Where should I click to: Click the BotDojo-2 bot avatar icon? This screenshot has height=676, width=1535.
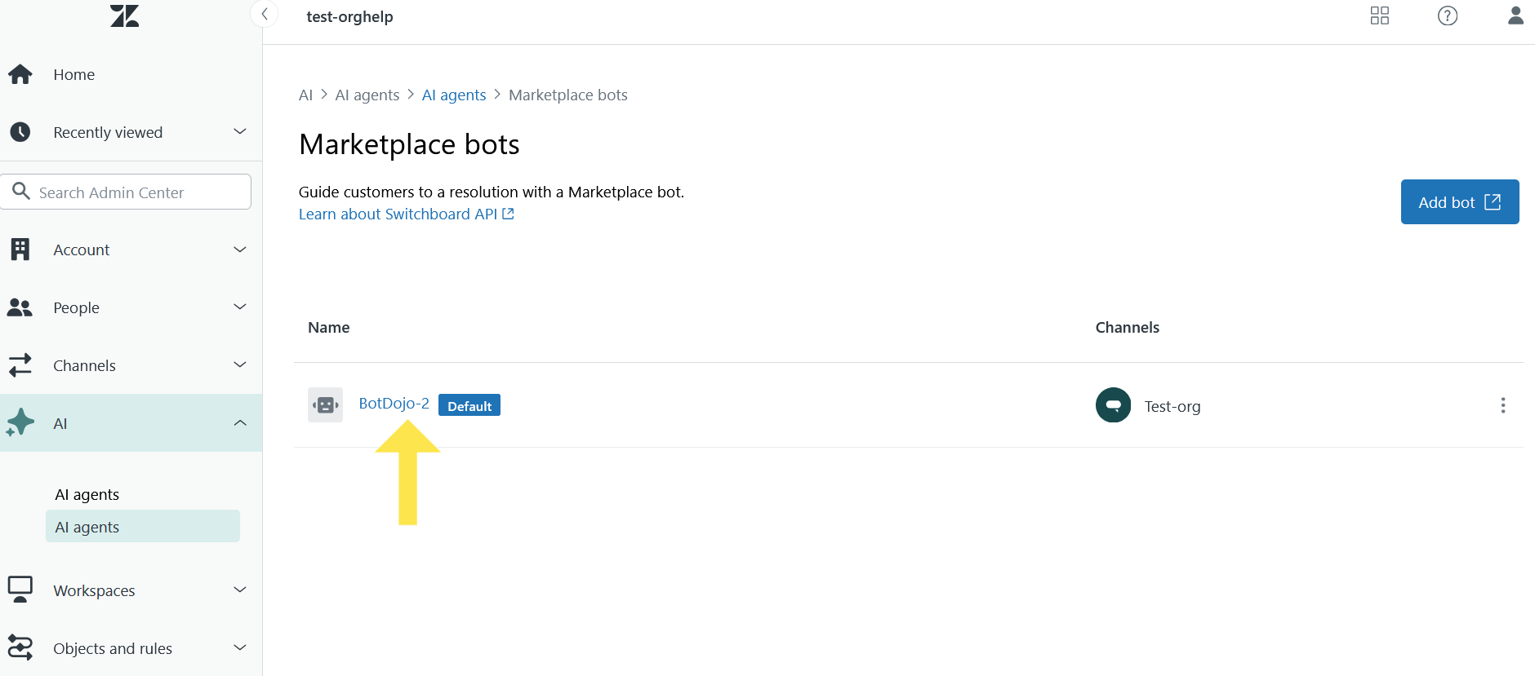pyautogui.click(x=325, y=404)
